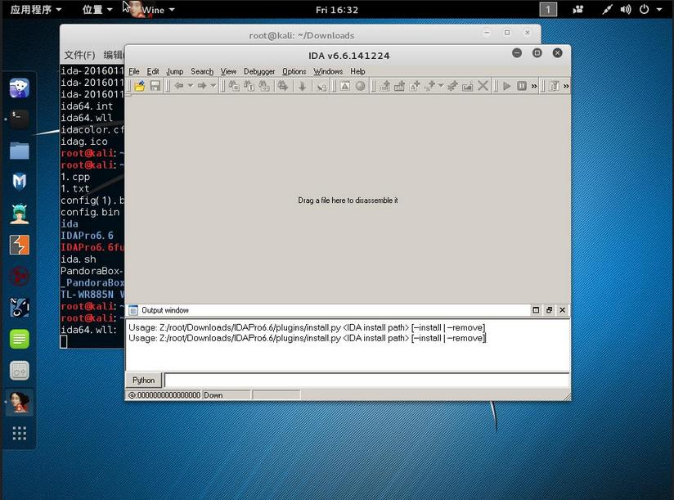
Task: Click the binoculars-with-arrow search next icon
Action: tap(282, 86)
